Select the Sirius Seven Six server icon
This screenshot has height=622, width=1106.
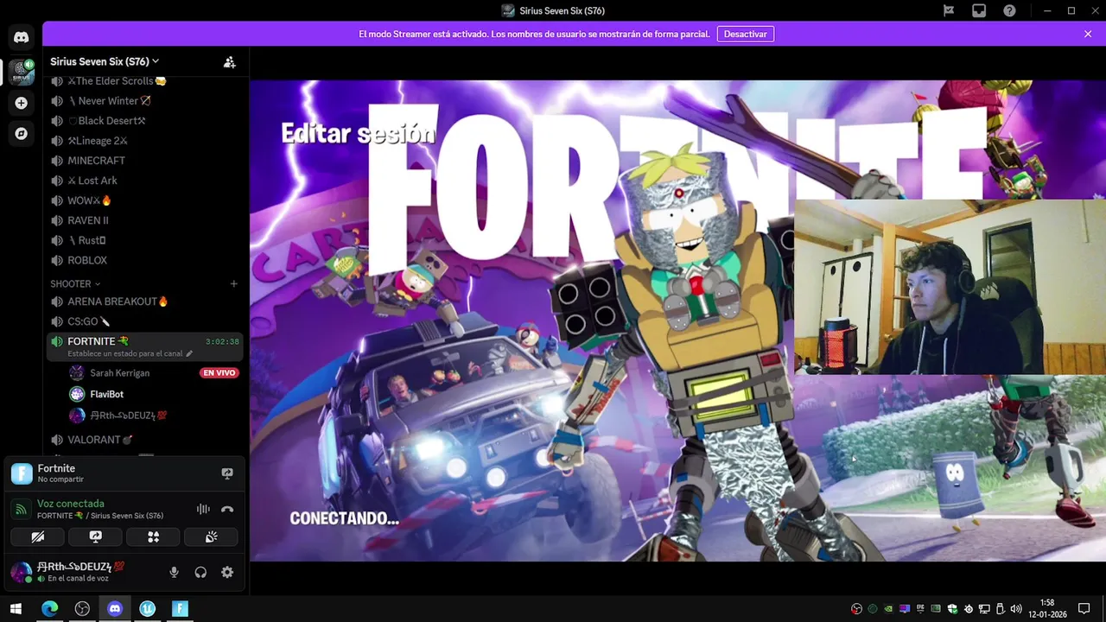21,72
